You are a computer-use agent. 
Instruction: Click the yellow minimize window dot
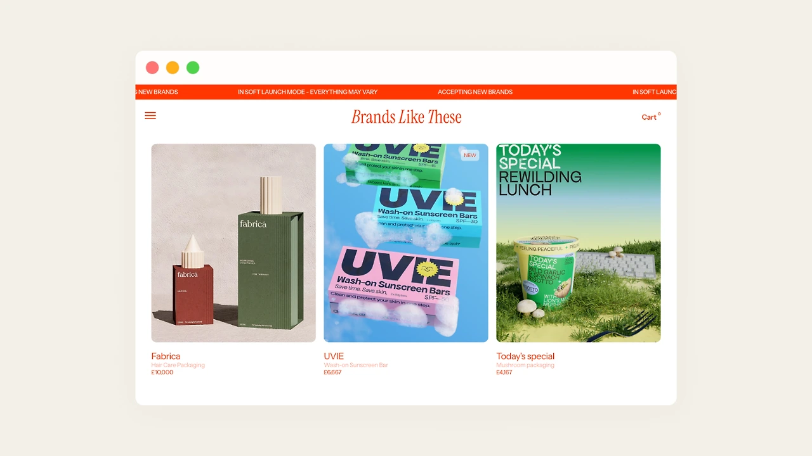[173, 68]
